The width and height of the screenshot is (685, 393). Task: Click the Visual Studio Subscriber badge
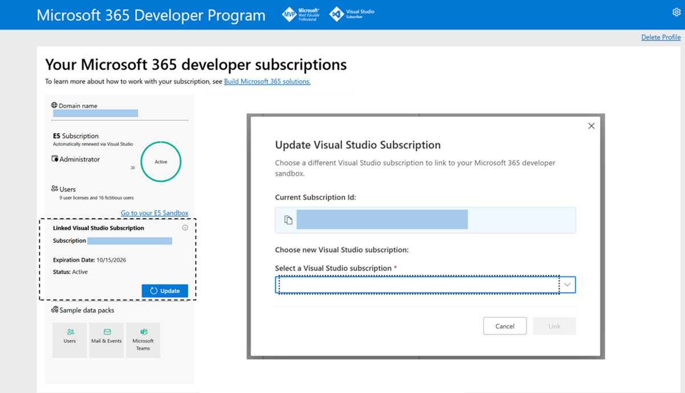tap(337, 14)
